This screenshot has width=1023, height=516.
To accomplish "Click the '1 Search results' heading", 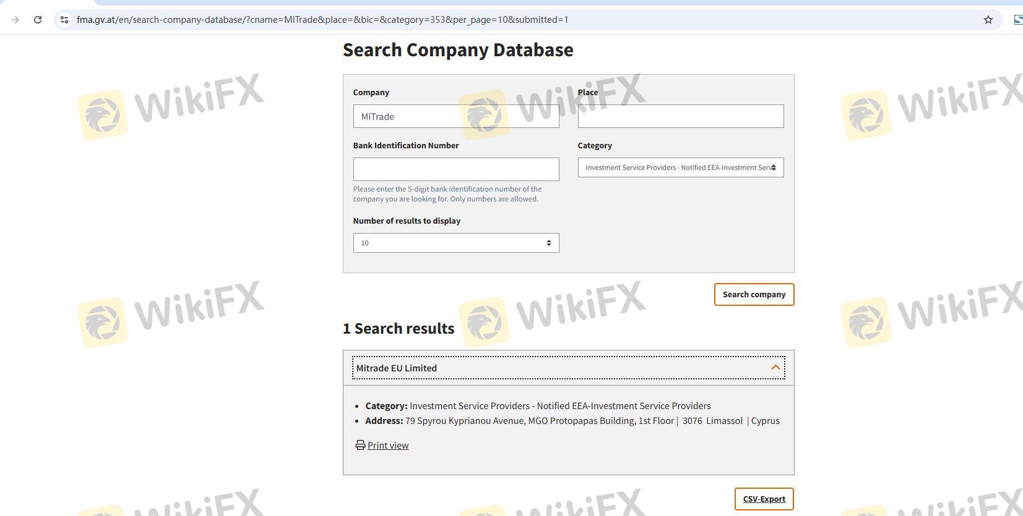I will [x=399, y=329].
